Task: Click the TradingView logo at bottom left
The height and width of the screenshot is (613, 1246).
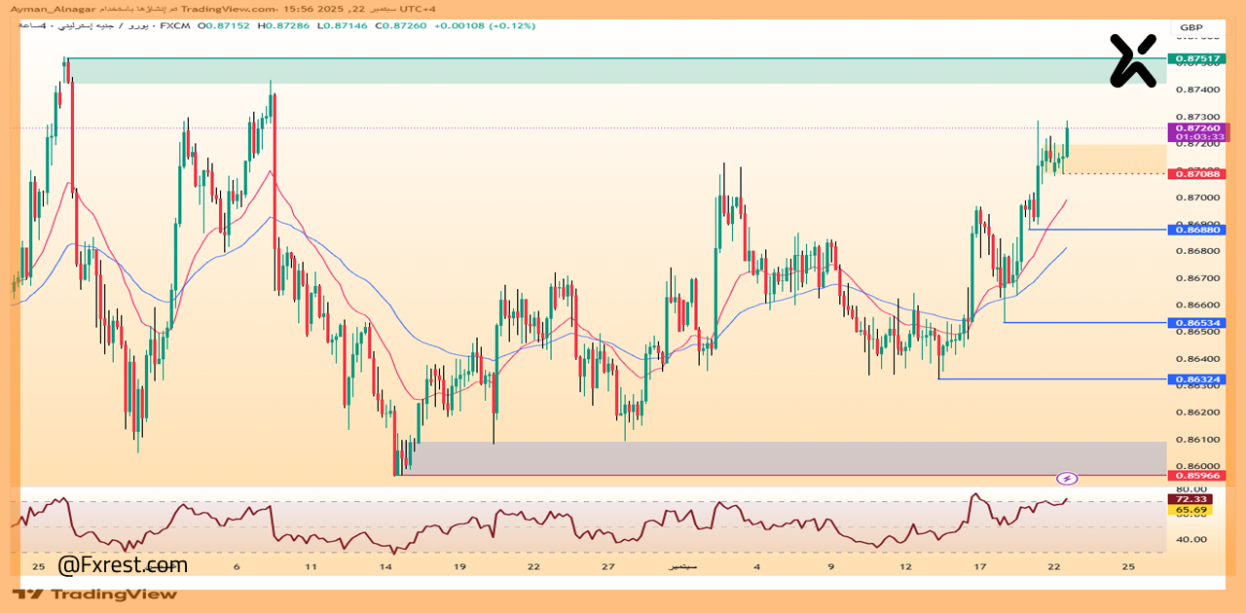Action: click(95, 594)
